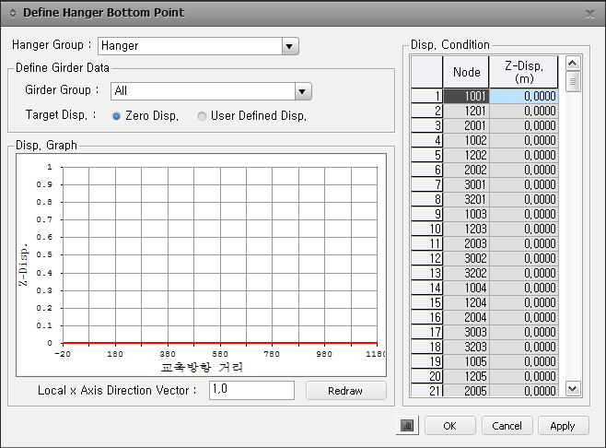Image resolution: width=606 pixels, height=448 pixels.
Task: Select row 7 header in the table
Action: pyautogui.click(x=426, y=184)
